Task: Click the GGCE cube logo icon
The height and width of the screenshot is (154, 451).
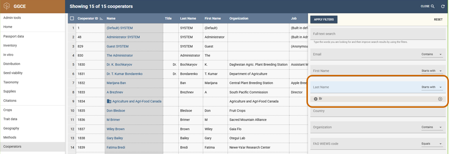Action: tap(6, 6)
